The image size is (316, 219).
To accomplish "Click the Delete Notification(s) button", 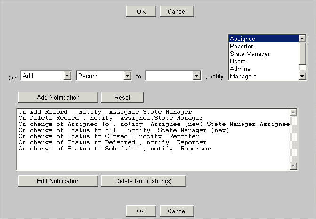I will pos(143,181).
